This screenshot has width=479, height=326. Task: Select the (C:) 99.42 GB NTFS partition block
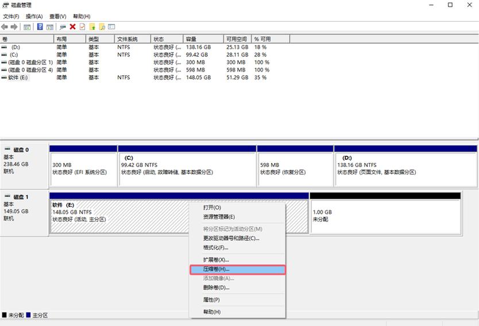[187, 166]
